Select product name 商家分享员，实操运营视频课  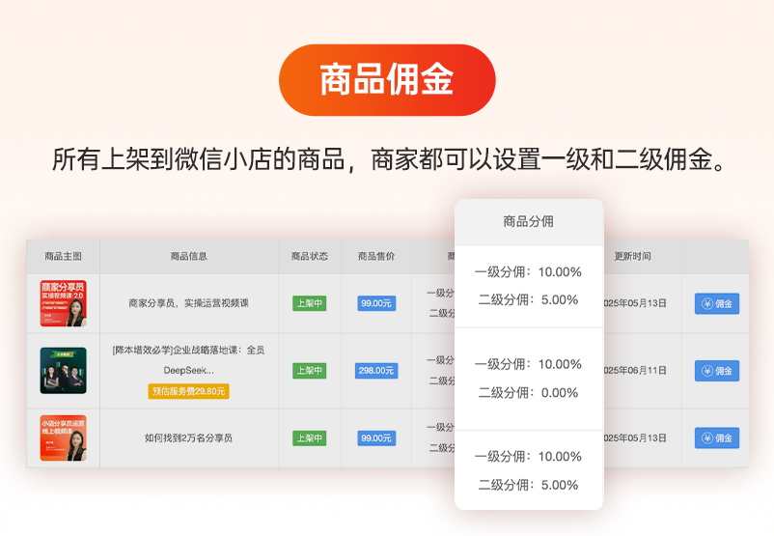point(188,303)
